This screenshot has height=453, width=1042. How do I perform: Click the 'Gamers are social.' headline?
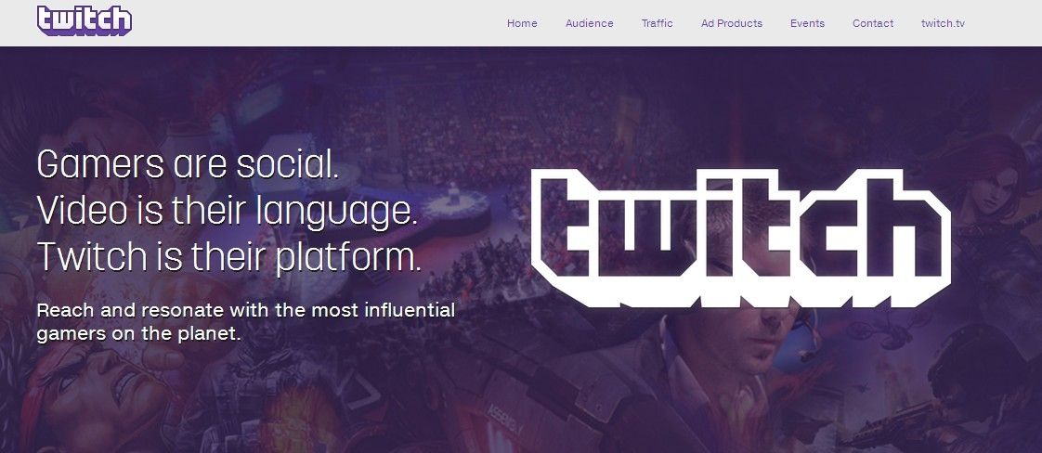coord(189,164)
